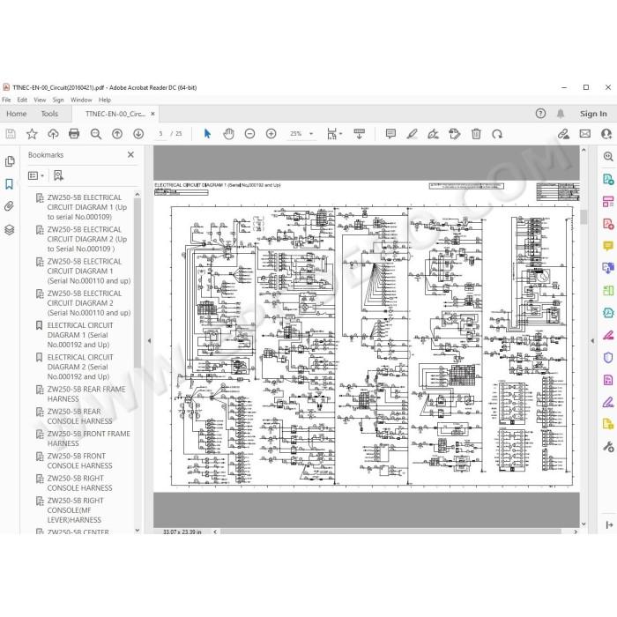Screen dimensions: 617x617
Task: Rotate the page clockwise
Action: click(497, 134)
